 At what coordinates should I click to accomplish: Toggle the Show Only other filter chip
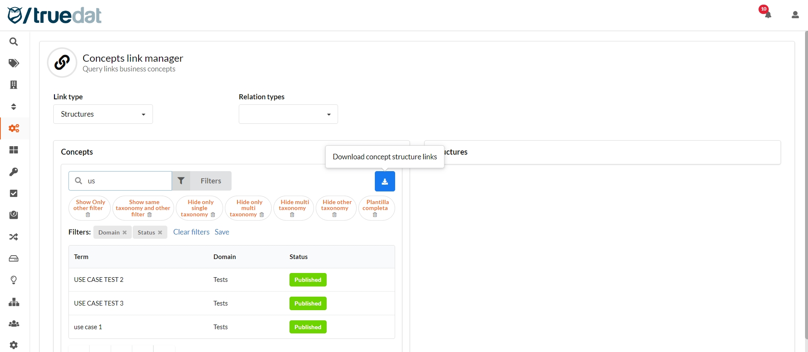point(89,205)
